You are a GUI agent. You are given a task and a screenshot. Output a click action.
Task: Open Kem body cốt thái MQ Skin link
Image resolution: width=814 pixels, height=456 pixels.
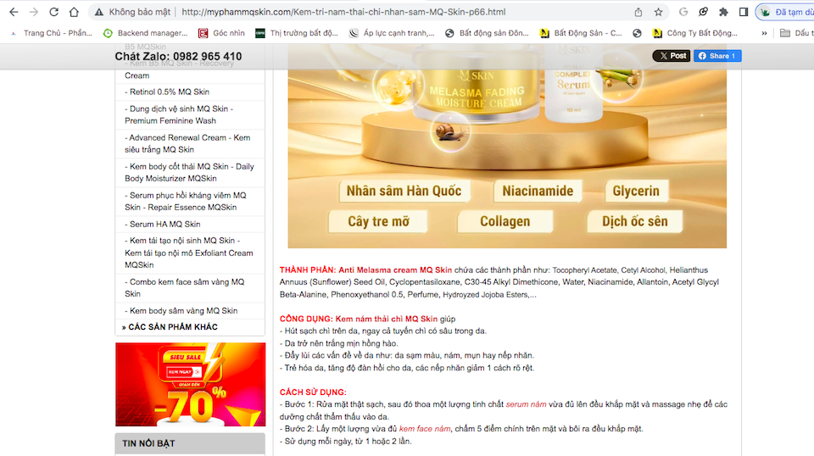click(189, 172)
